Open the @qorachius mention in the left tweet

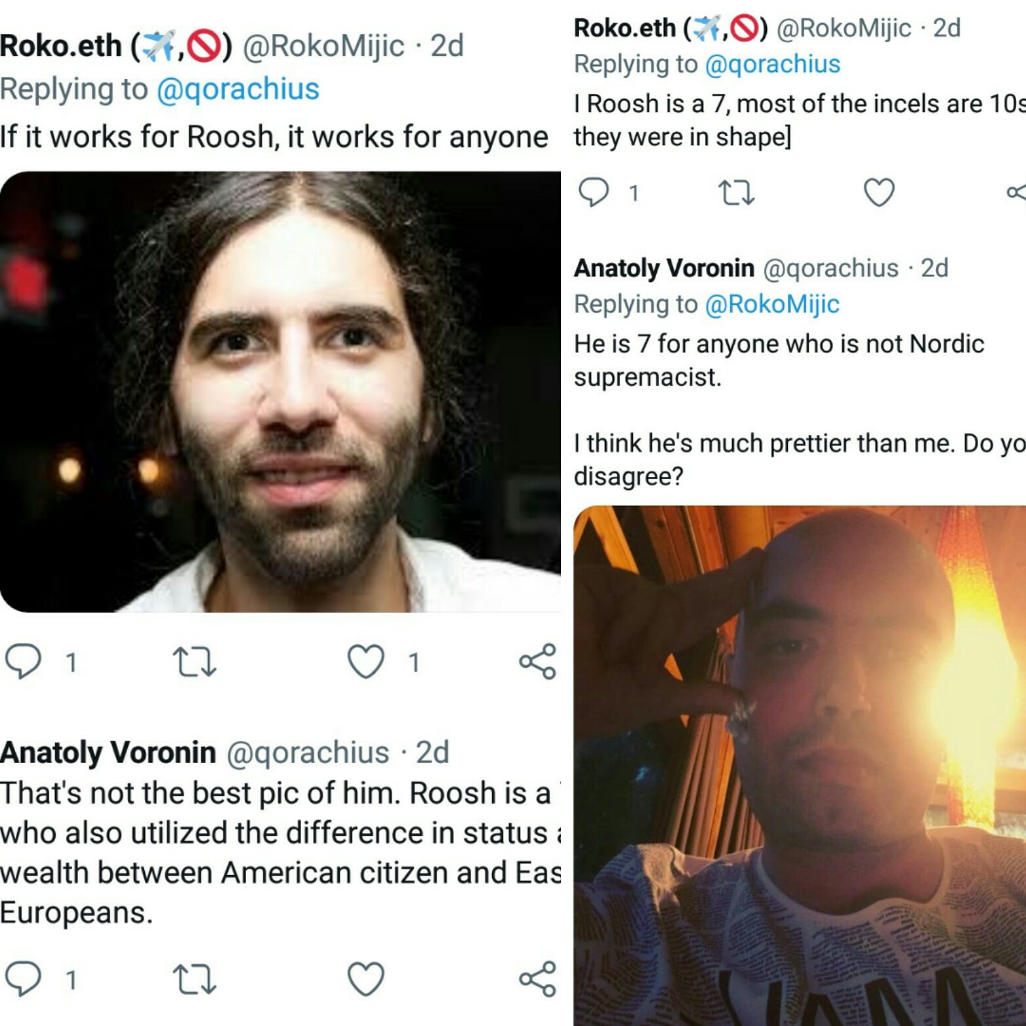(x=238, y=89)
